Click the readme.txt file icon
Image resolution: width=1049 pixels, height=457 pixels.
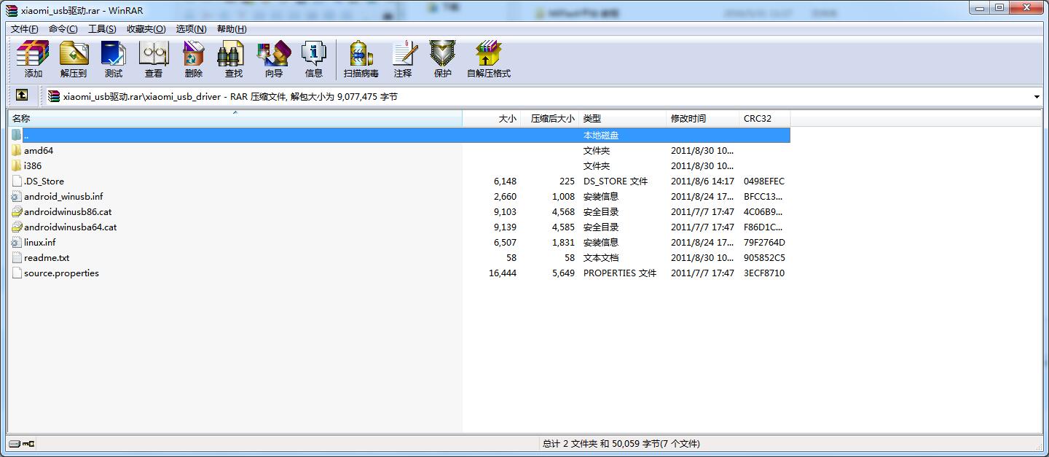click(x=17, y=257)
